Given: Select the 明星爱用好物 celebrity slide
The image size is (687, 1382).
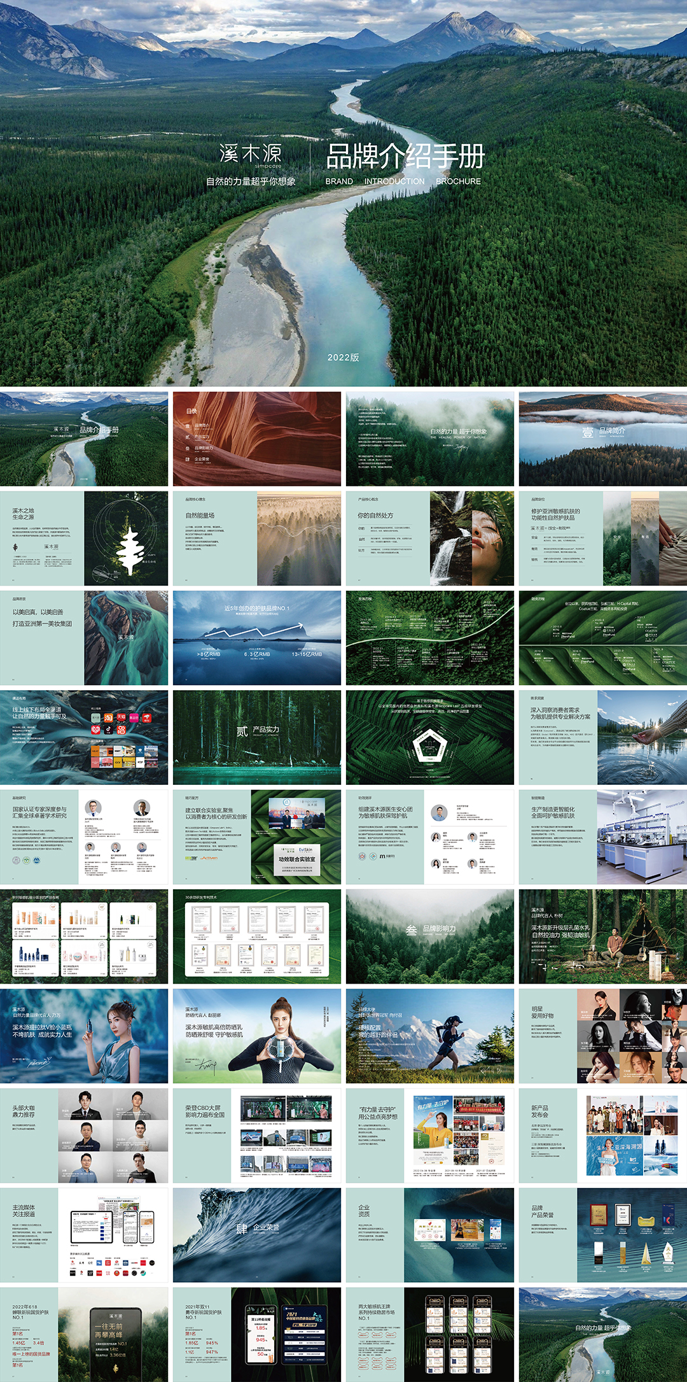Looking at the screenshot, I should click(603, 1036).
